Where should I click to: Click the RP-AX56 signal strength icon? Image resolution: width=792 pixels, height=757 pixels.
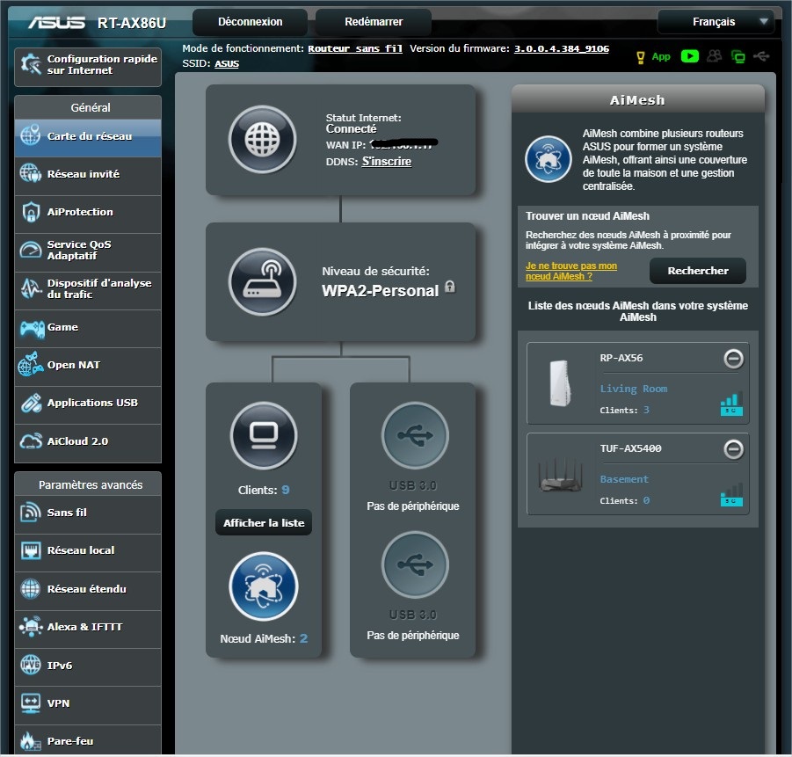click(731, 404)
